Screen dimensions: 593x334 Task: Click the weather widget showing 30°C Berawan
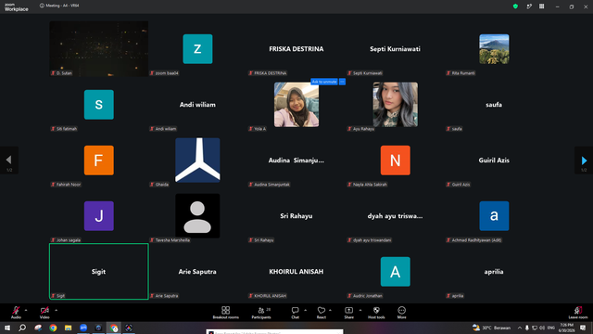tap(491, 328)
